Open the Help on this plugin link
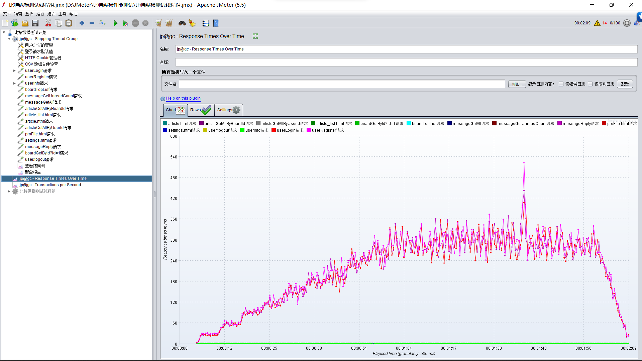642x361 pixels. 183,98
